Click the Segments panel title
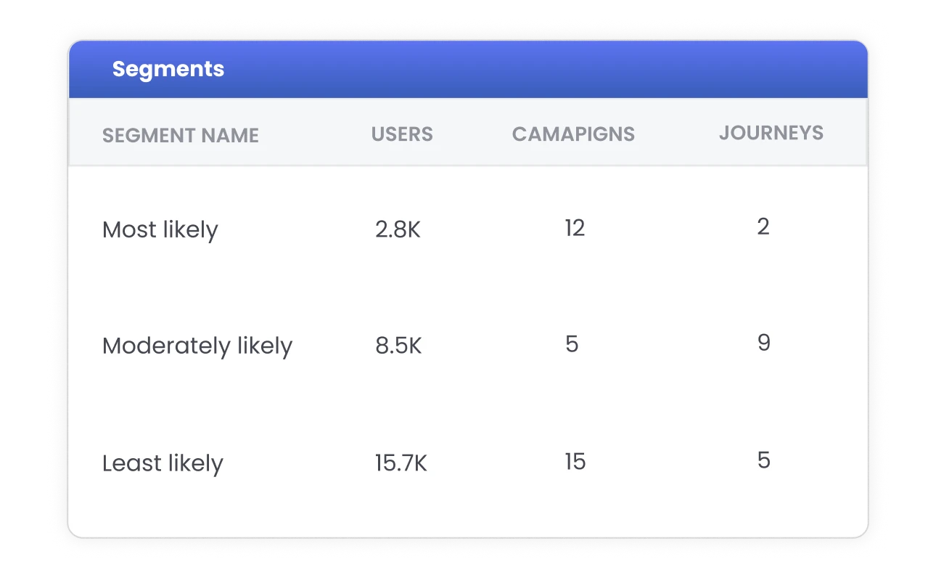The height and width of the screenshot is (578, 936). click(x=168, y=69)
